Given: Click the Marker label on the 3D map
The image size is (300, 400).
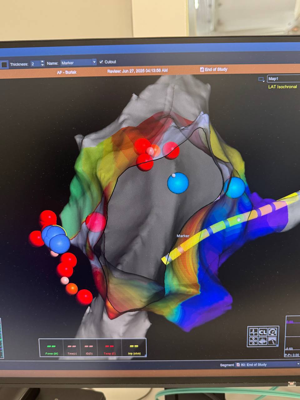Looking at the screenshot, I should (x=183, y=236).
